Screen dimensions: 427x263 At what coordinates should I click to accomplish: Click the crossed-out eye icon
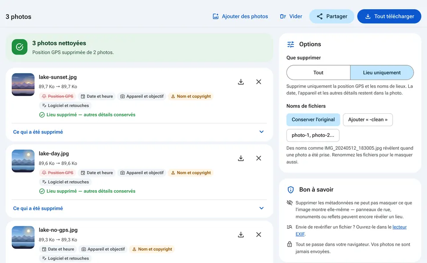coord(290,203)
